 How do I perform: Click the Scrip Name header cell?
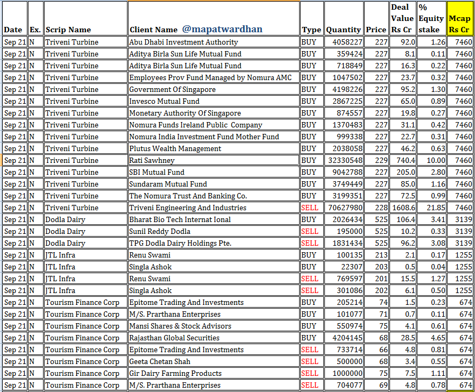coord(86,18)
